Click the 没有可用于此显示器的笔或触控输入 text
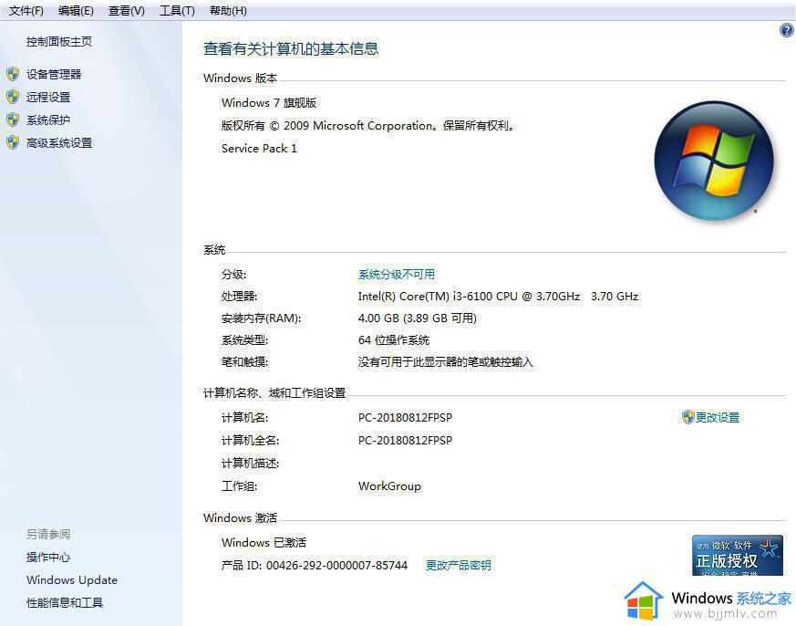This screenshot has width=796, height=626. 445,361
